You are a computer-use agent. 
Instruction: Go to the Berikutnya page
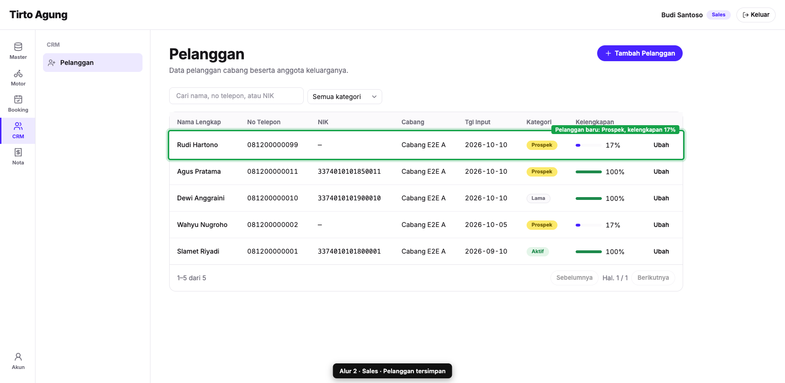[x=653, y=277]
